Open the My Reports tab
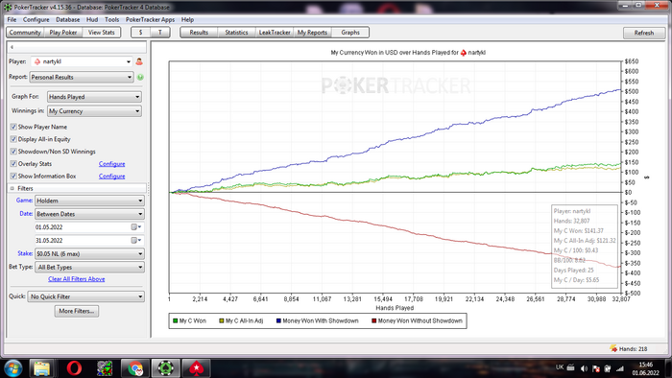672x378 pixels. point(312,33)
